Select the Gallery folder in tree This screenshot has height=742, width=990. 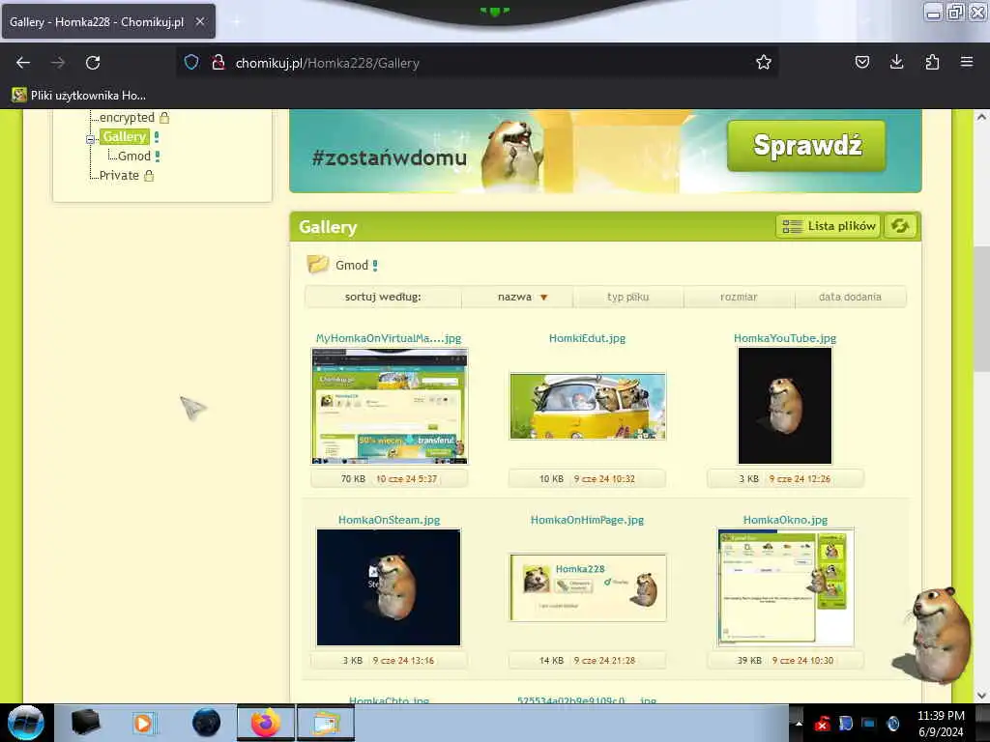(x=125, y=136)
